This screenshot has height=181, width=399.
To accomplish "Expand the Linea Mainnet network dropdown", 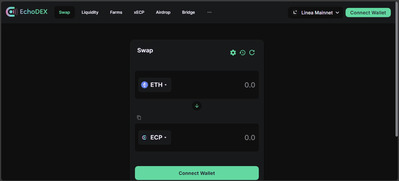I will click(315, 13).
